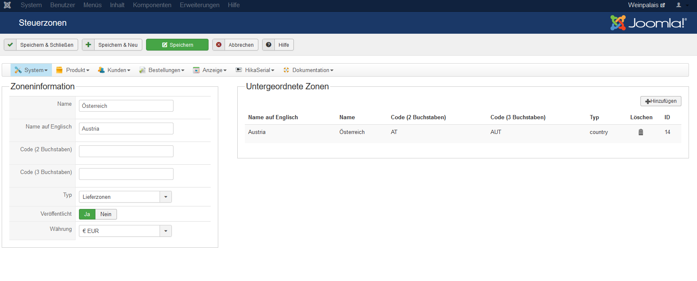Expand the Währung dropdown showing EUR
697x281 pixels.
click(125, 231)
